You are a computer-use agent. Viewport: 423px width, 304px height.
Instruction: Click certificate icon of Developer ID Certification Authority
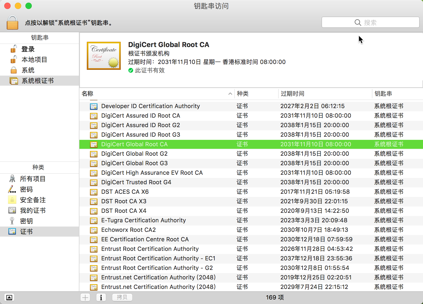[x=94, y=107]
